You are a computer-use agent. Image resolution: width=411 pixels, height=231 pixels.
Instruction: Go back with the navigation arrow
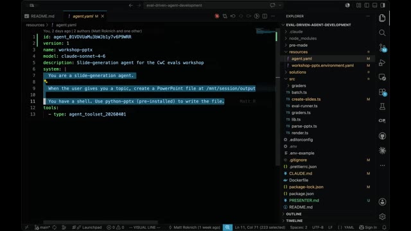(131, 5)
